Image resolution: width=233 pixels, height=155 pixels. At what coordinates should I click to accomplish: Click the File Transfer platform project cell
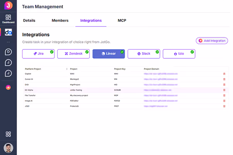tap(30, 95)
